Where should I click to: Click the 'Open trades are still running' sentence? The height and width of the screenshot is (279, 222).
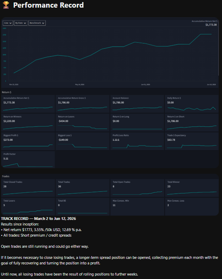45,246
